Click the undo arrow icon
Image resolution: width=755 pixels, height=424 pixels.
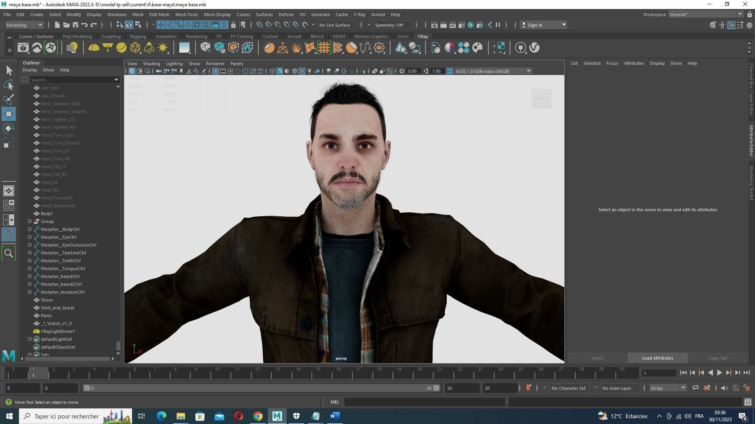(84, 25)
